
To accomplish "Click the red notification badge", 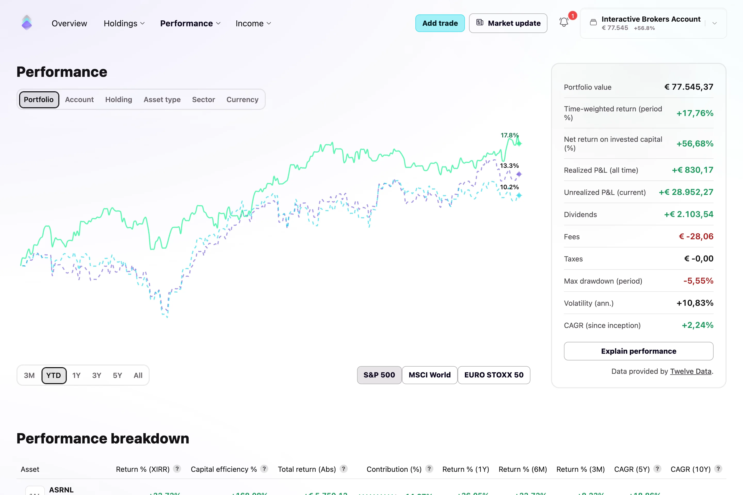I will click(572, 15).
